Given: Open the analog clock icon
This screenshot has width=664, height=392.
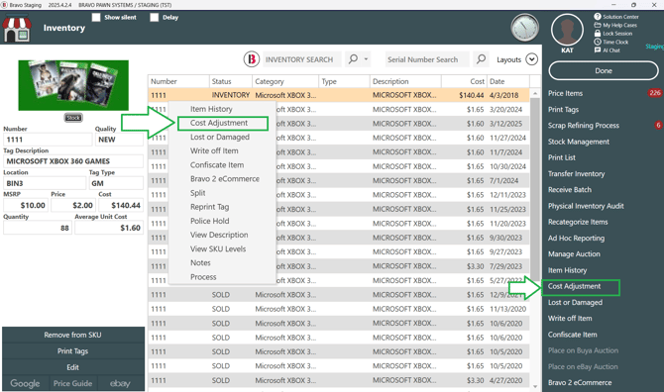Looking at the screenshot, I should (x=524, y=28).
